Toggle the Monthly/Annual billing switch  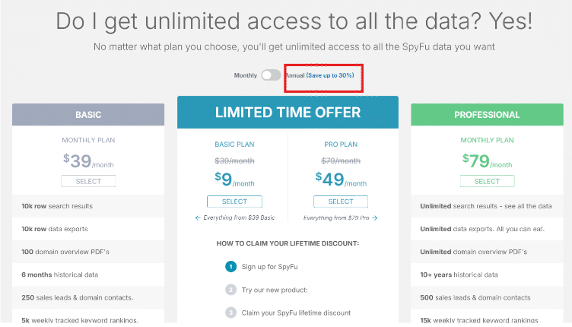pos(271,75)
